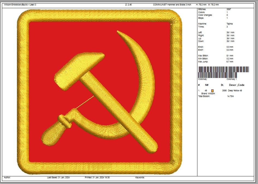Click the 'Descr _Code' column header
The height and width of the screenshot is (184, 258).
(237, 85)
